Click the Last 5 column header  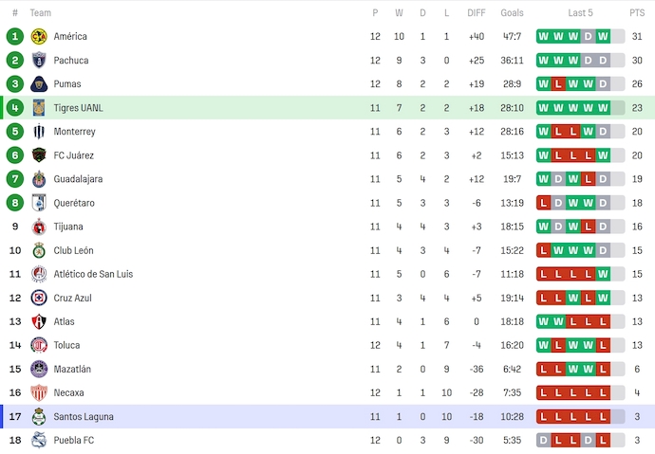pos(580,13)
